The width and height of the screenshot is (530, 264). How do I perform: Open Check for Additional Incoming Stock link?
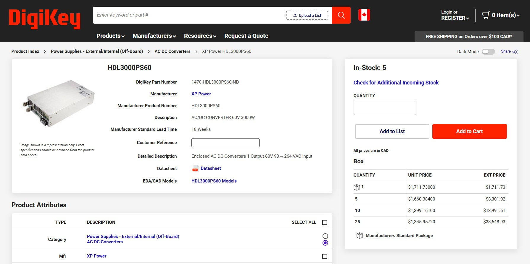point(396,83)
